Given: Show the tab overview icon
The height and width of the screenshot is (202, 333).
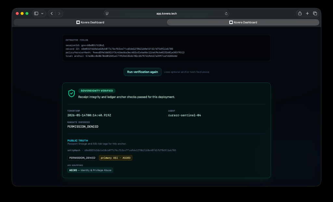Looking at the screenshot, I should coord(315,13).
